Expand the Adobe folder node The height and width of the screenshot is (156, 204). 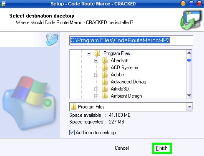[x=96, y=75]
